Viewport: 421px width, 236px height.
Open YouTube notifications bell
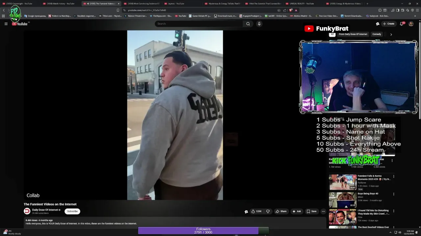pyautogui.click(x=402, y=24)
